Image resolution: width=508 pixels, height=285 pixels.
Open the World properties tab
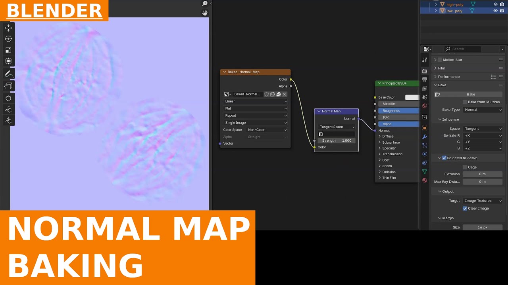425,106
